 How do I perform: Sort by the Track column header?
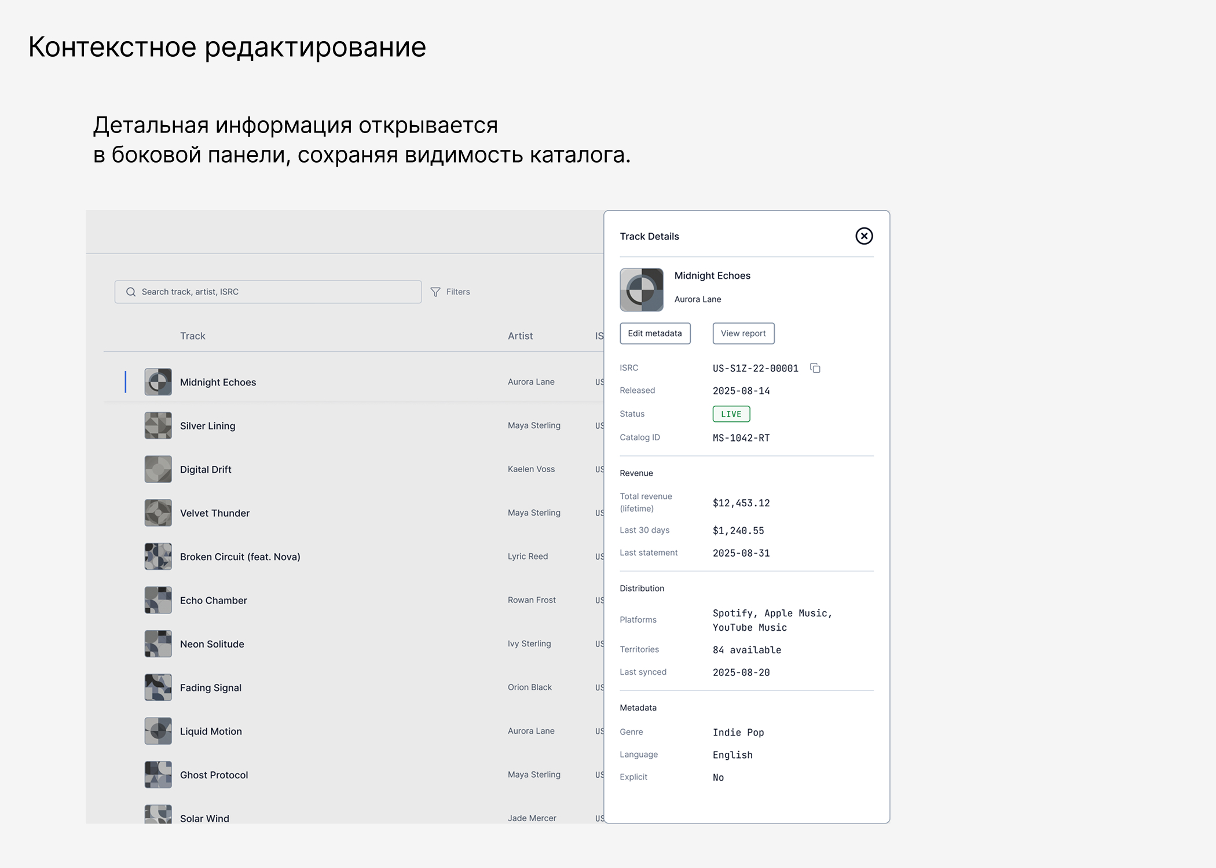[x=192, y=336]
